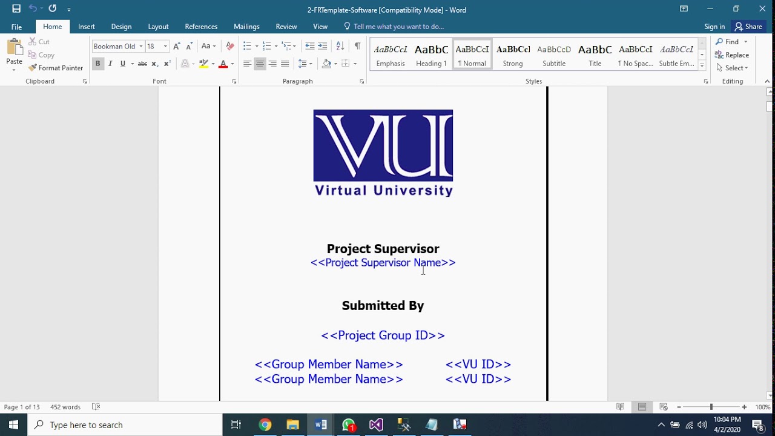Open the font size dropdown
The image size is (775, 436).
[x=165, y=46]
